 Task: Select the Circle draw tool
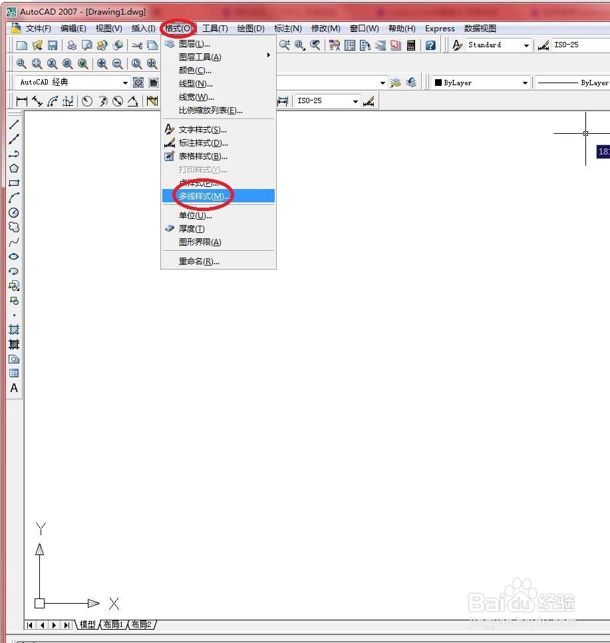[x=14, y=212]
